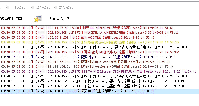The width and height of the screenshot is (199, 106).
Task: Select the 人人网游戏 log entry
Action: (x=99, y=33)
